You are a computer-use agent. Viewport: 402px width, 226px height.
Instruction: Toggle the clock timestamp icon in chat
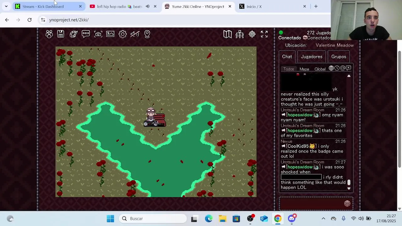[x=337, y=68]
